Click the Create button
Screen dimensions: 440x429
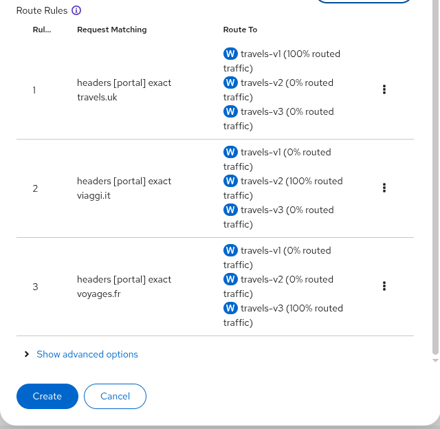[x=47, y=396]
